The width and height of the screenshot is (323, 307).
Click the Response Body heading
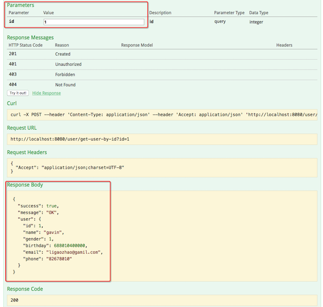[x=25, y=185]
